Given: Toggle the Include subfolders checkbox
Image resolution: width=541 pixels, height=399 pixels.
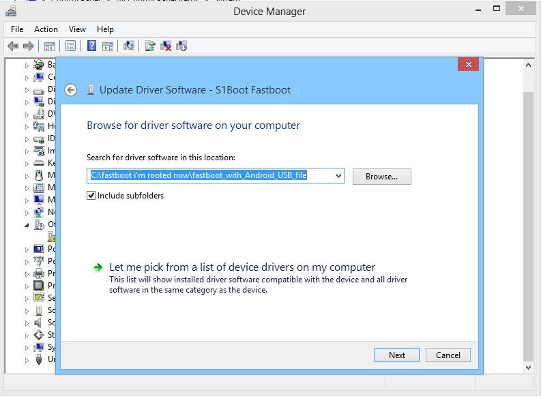Looking at the screenshot, I should click(91, 196).
